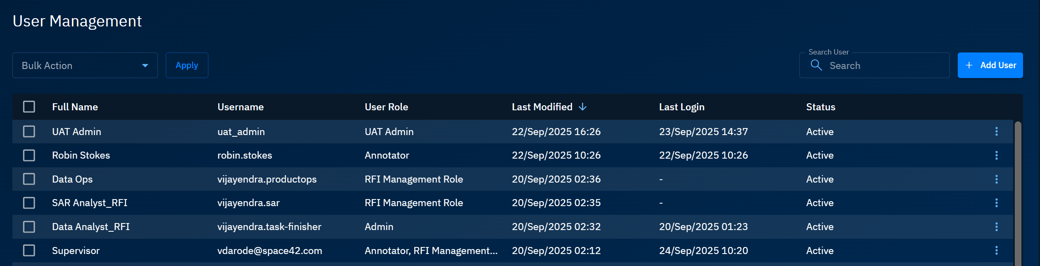Image resolution: width=1040 pixels, height=266 pixels.
Task: Open row options for SAR Analyst_RFI
Action: pos(996,203)
